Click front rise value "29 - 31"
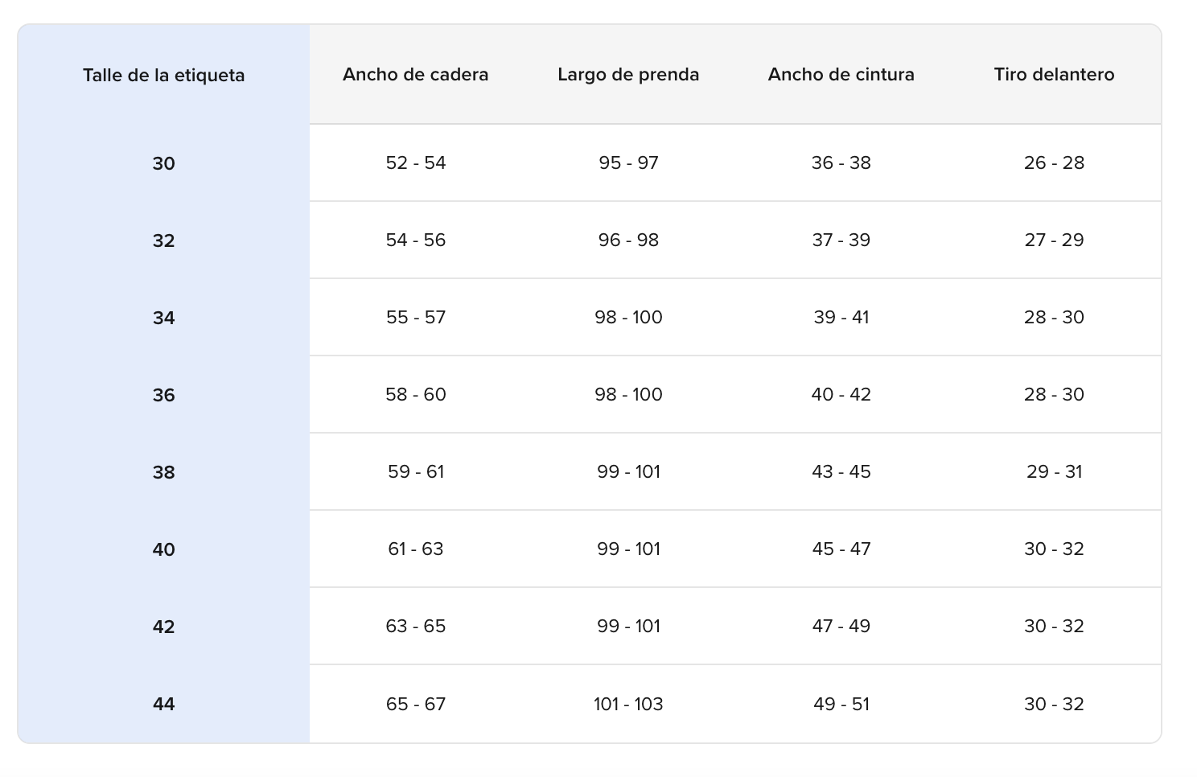 1054,471
